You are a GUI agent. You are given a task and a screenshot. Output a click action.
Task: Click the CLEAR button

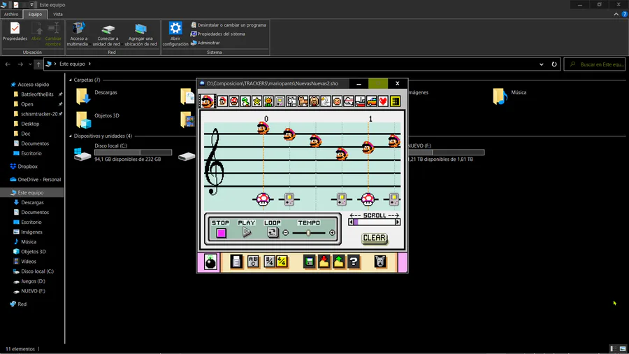pyautogui.click(x=375, y=238)
